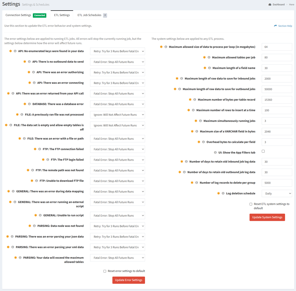Click the 'Maximum simultaneously running jobs' input field
Screen dimensions: 296x291
click(x=277, y=121)
